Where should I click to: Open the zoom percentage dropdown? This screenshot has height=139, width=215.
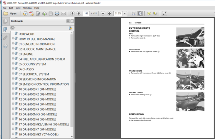click(x=125, y=13)
